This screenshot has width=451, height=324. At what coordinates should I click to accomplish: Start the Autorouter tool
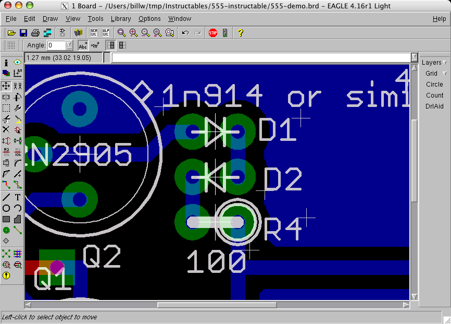pos(18,254)
